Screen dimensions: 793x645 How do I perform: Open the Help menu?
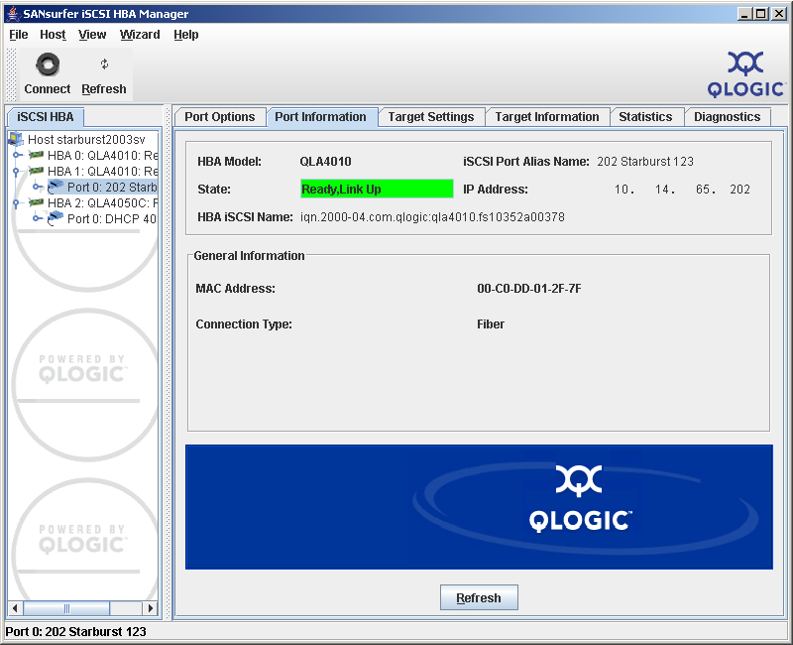tap(186, 35)
